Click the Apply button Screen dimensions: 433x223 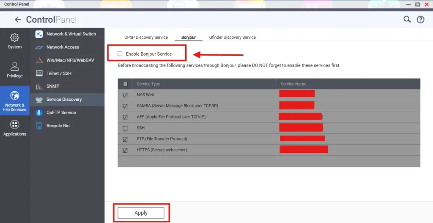coord(141,213)
